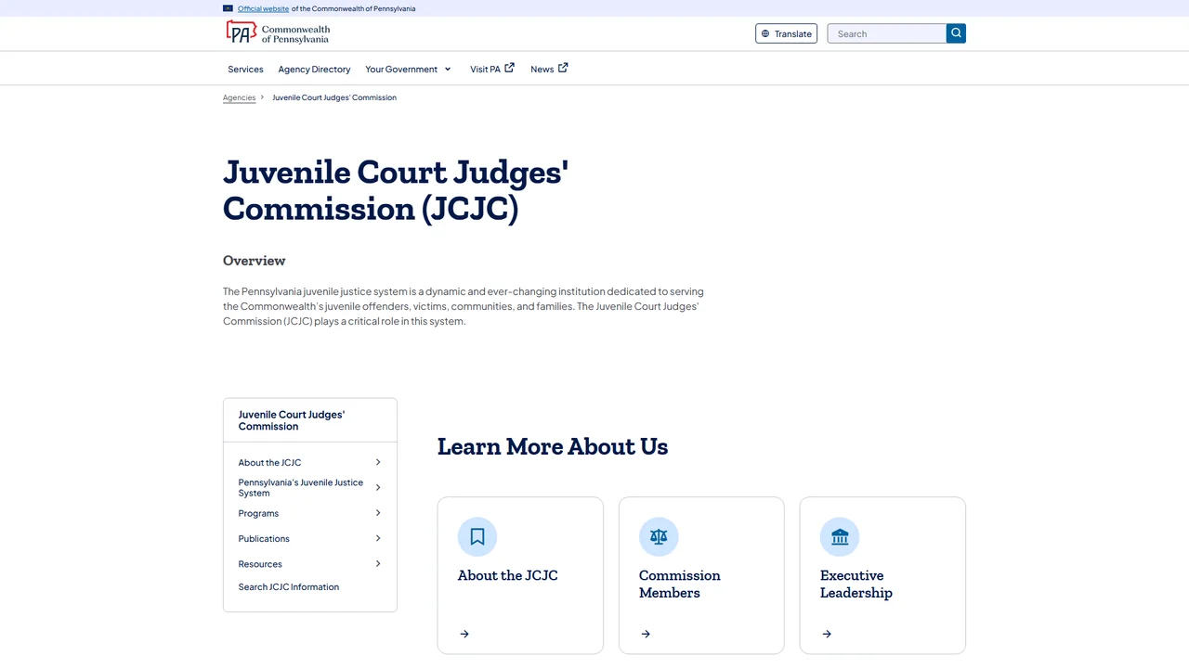Select the Programs sidebar item text
Viewport: 1189px width, 668px height.
[x=258, y=513]
